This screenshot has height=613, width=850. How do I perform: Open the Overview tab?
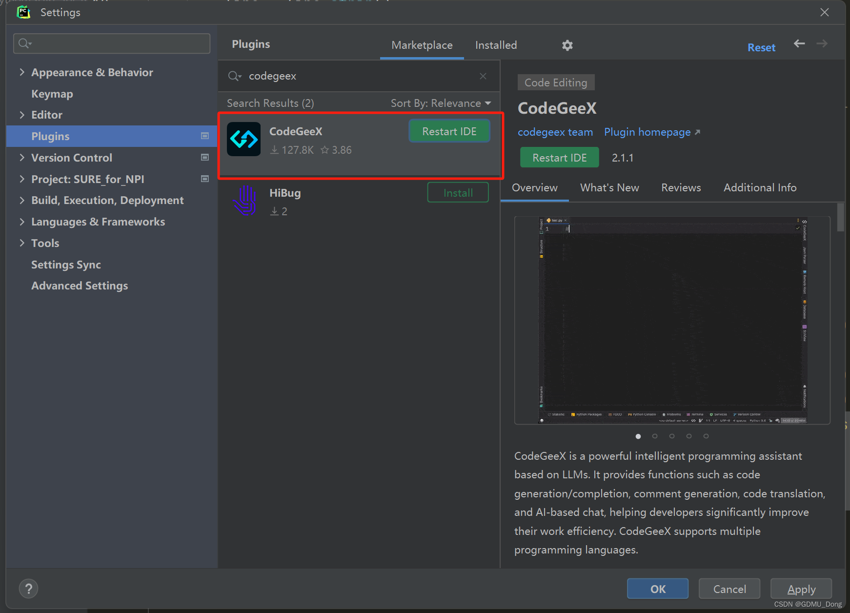[535, 188]
